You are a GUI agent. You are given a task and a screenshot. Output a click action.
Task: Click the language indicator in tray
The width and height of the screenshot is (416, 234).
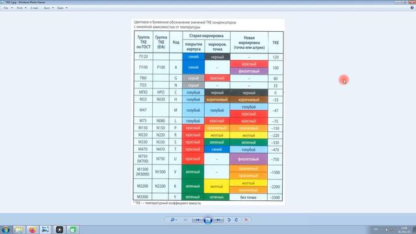click(x=376, y=229)
